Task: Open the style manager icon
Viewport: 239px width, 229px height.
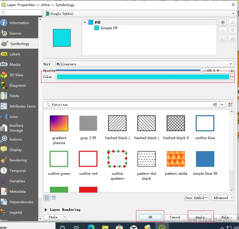Action: (230, 105)
